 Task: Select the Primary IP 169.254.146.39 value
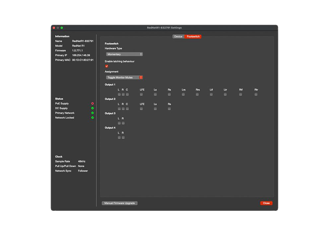81,55
